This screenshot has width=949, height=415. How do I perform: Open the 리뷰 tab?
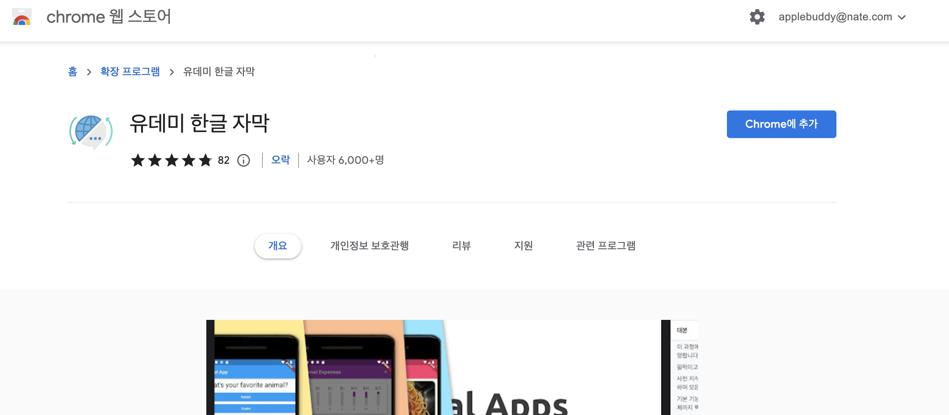461,246
